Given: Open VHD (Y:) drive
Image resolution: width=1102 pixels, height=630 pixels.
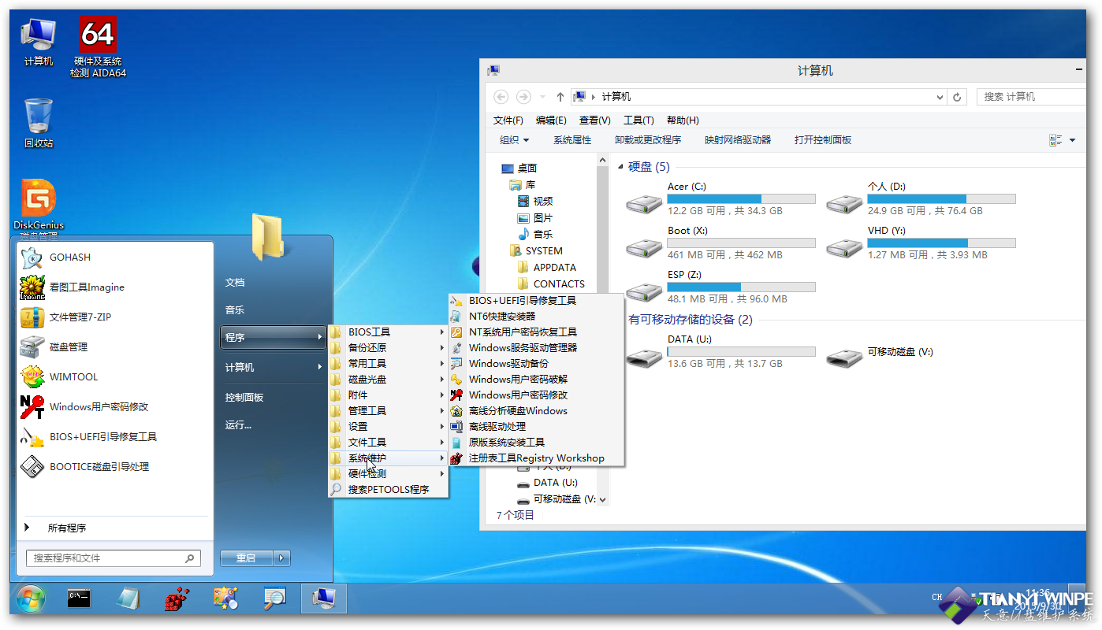Looking at the screenshot, I should (921, 243).
